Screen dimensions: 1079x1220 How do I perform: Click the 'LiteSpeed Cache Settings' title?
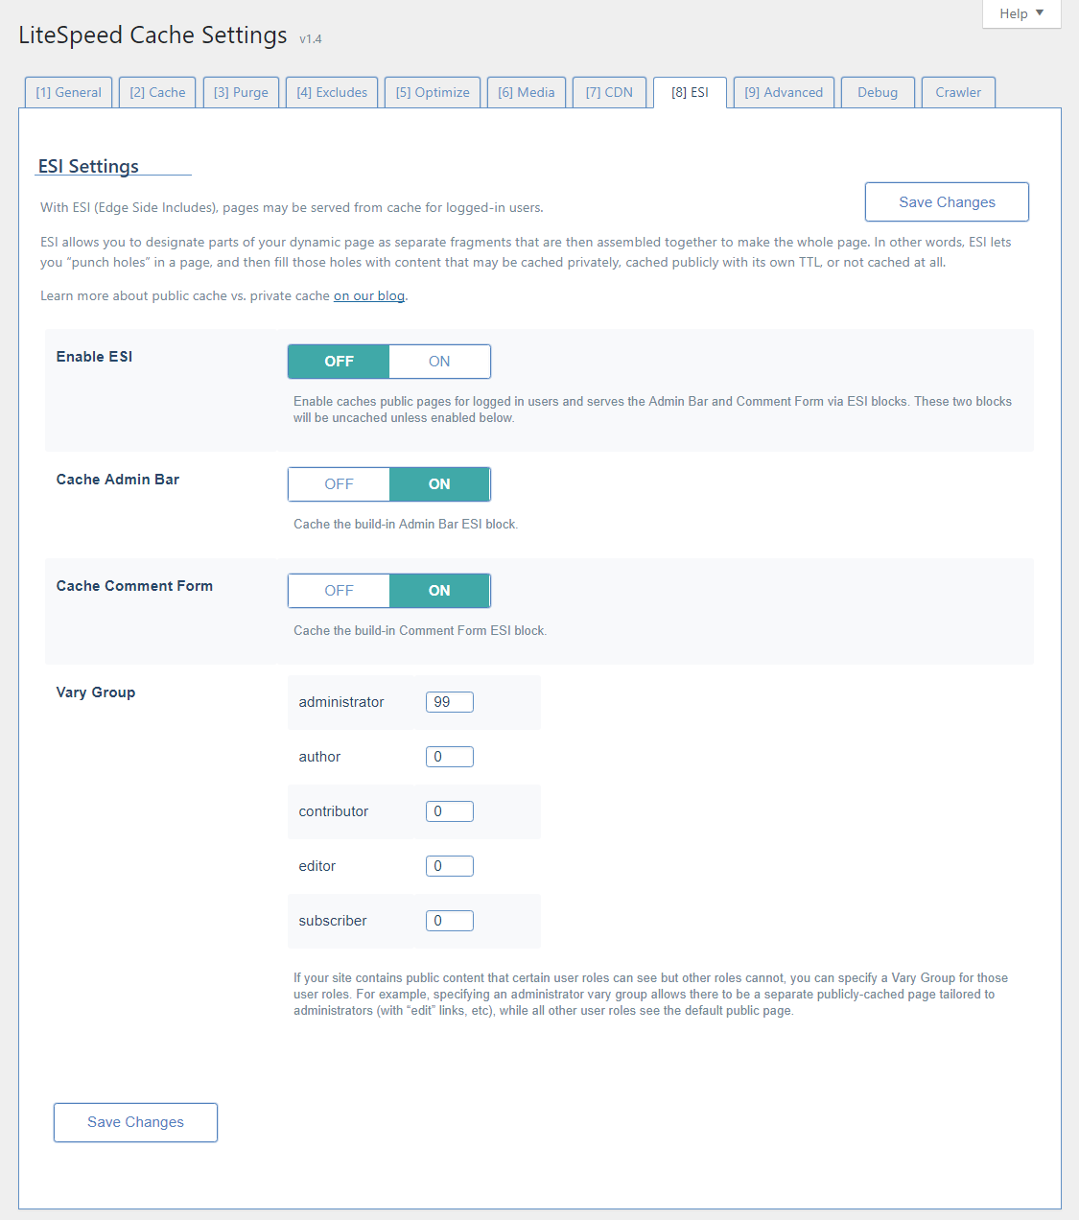click(x=152, y=35)
